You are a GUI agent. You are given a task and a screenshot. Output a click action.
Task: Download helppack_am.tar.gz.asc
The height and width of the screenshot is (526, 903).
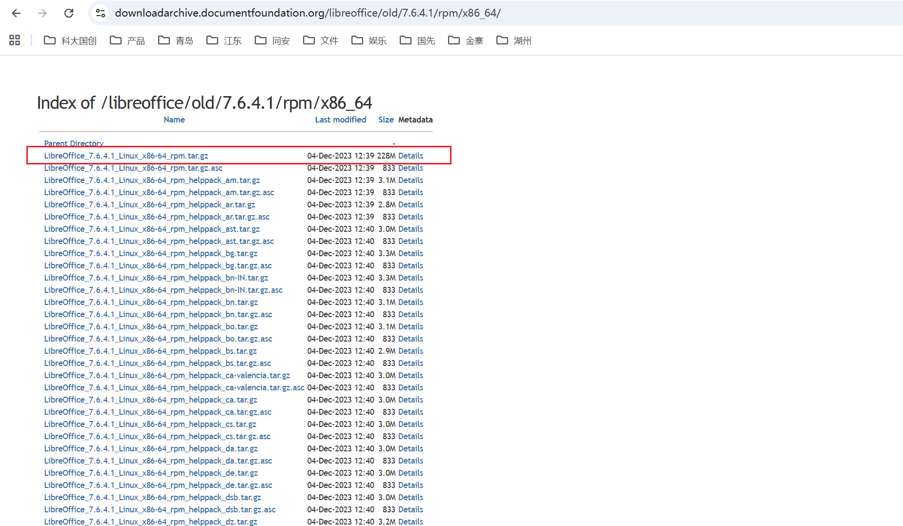coord(159,192)
